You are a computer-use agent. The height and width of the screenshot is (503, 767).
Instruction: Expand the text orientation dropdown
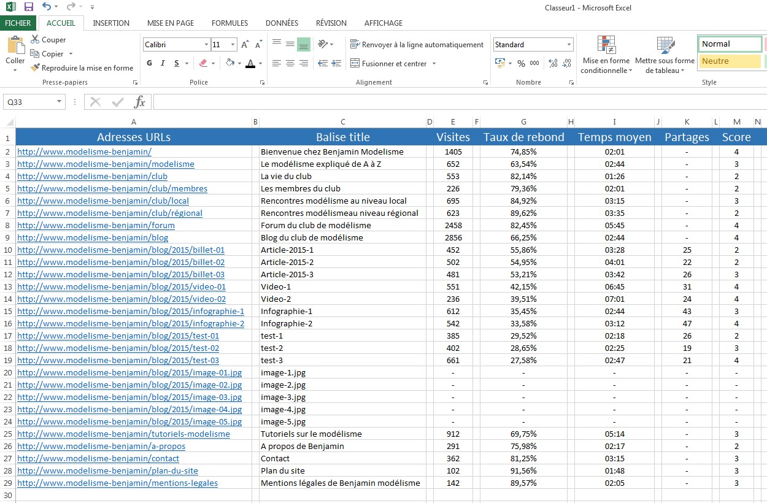332,45
